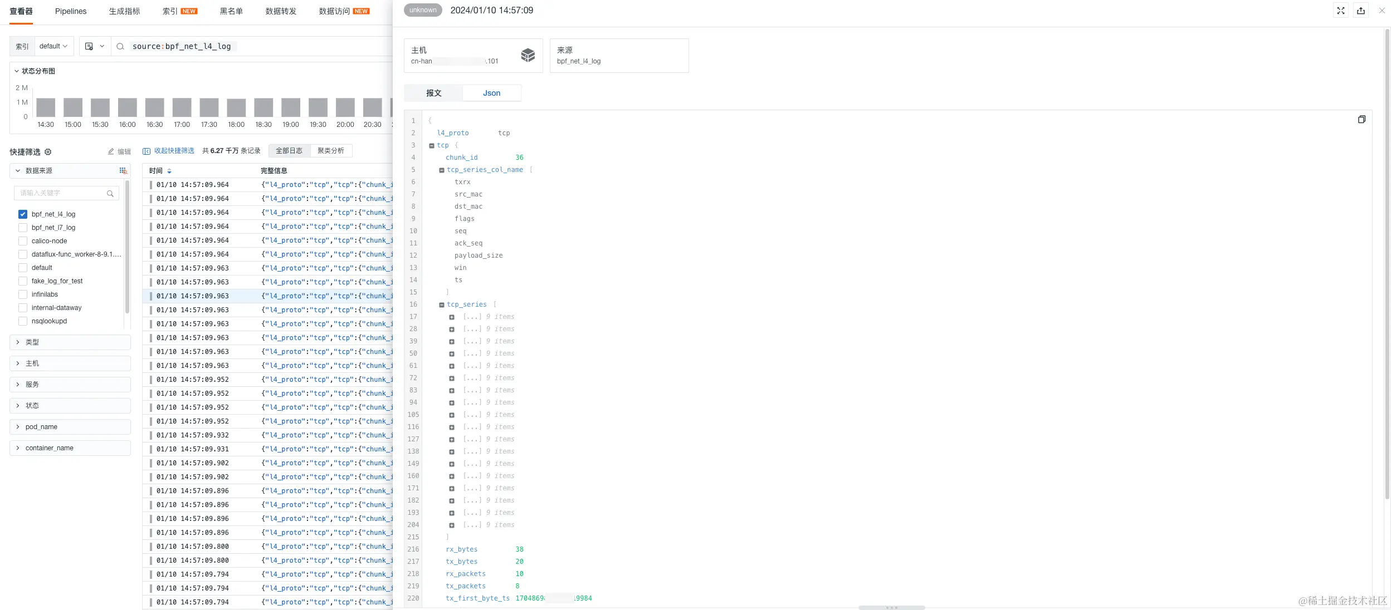Open the default index dropdown
Image resolution: width=1391 pixels, height=610 pixels.
tap(53, 47)
